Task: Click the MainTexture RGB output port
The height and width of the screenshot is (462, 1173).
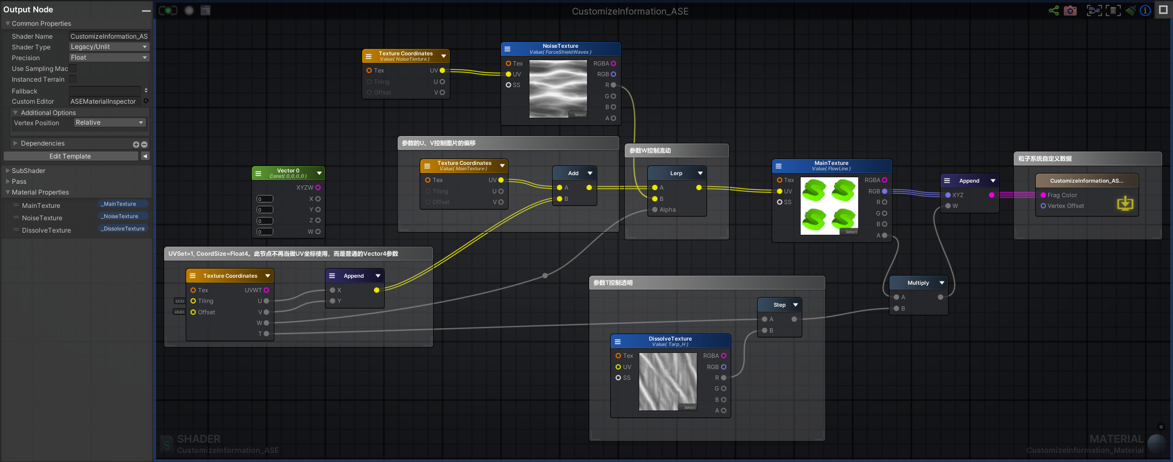Action: (885, 191)
